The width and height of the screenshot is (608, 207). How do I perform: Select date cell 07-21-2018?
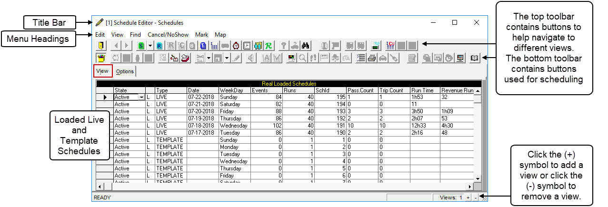point(203,104)
